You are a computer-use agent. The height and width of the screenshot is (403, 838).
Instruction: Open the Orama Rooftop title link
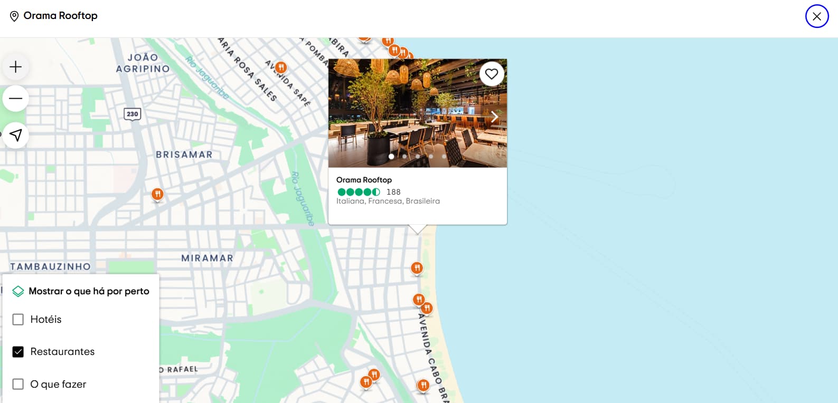click(364, 180)
